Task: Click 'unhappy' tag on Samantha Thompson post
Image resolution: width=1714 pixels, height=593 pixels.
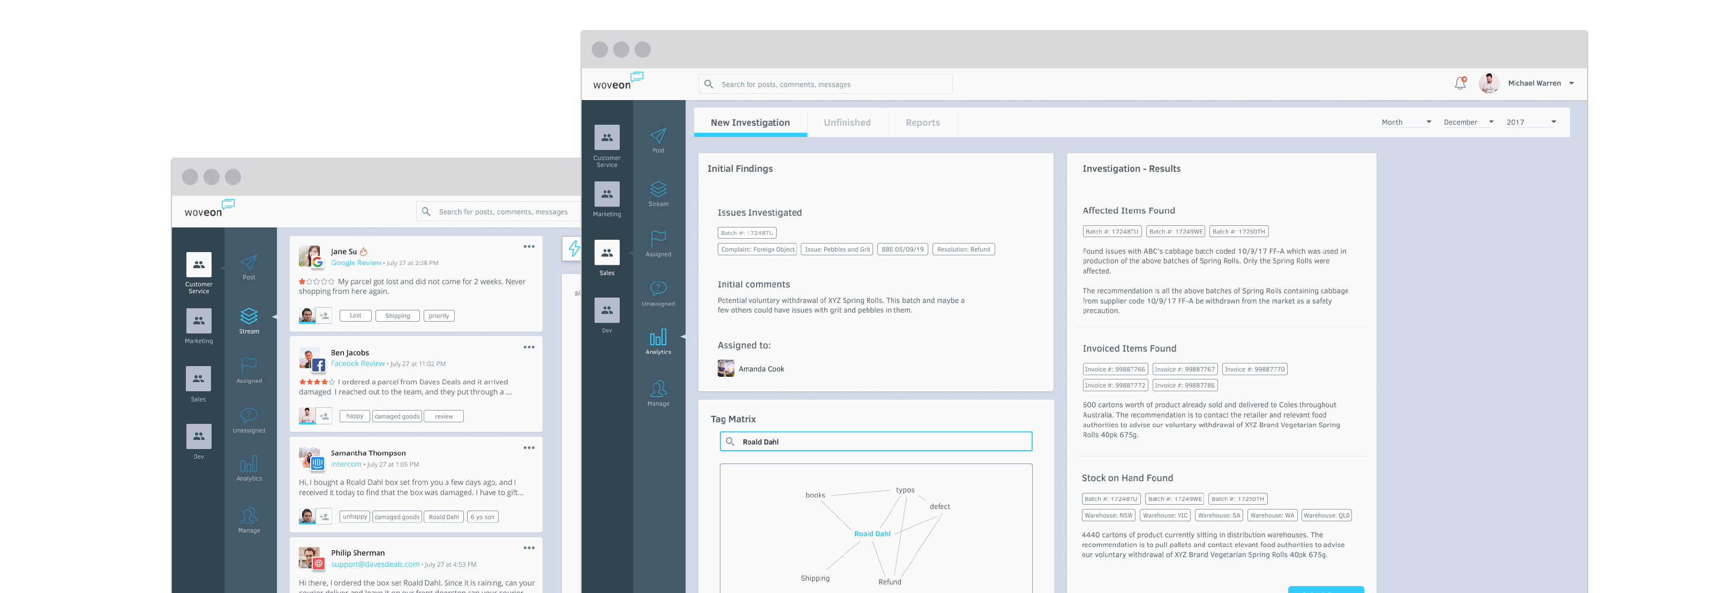Action: (355, 516)
